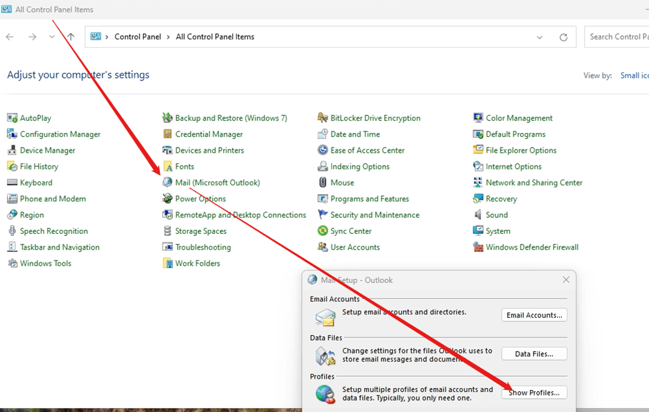The image size is (649, 412).
Task: Open Programs and Features link
Action: tap(369, 199)
